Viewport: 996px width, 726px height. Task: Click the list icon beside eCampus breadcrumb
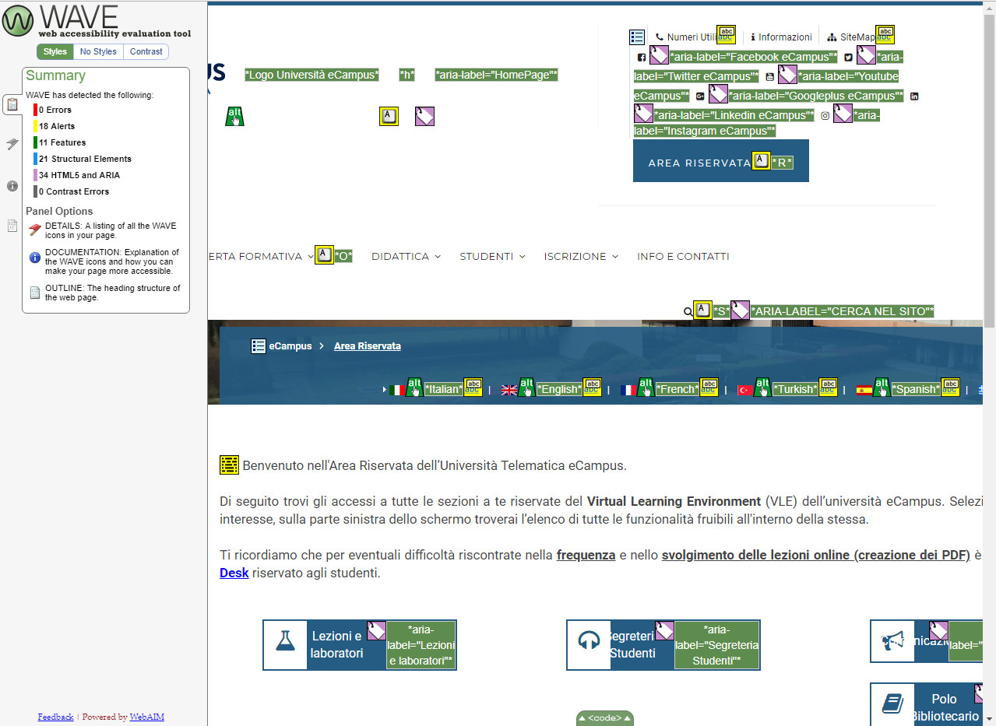pyautogui.click(x=259, y=346)
